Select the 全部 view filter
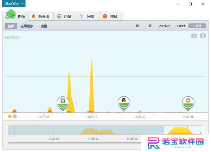The image size is (211, 152). pyautogui.click(x=11, y=26)
